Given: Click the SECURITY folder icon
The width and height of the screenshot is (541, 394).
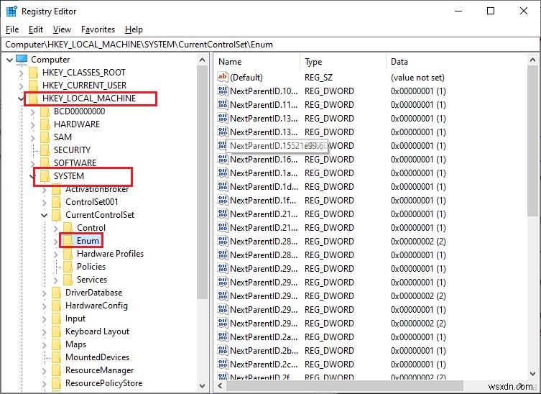Looking at the screenshot, I should 45,150.
